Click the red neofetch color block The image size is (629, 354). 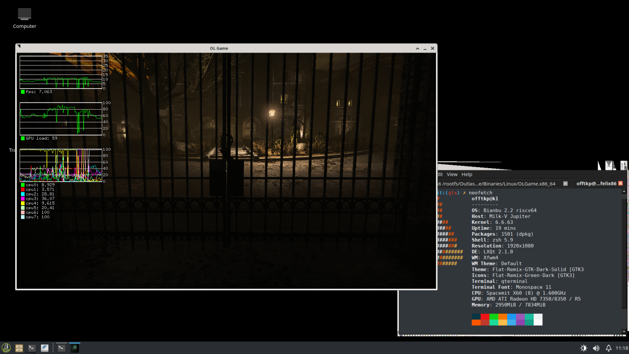click(x=485, y=317)
